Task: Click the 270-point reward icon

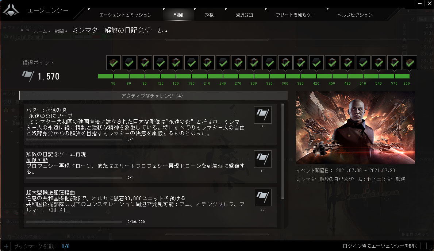Action: 238,63
